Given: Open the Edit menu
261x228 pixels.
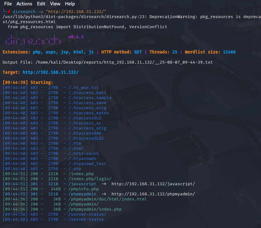Looking at the screenshot, I should tap(41, 4).
